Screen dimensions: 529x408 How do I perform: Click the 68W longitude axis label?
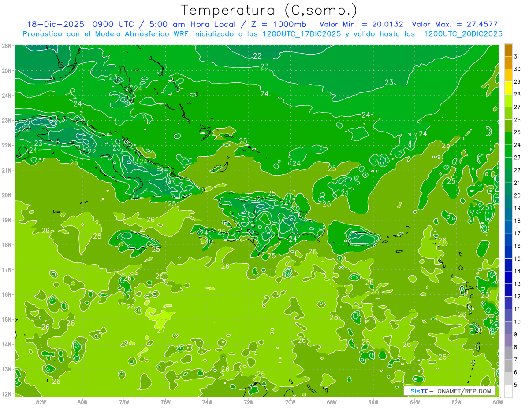(x=332, y=402)
